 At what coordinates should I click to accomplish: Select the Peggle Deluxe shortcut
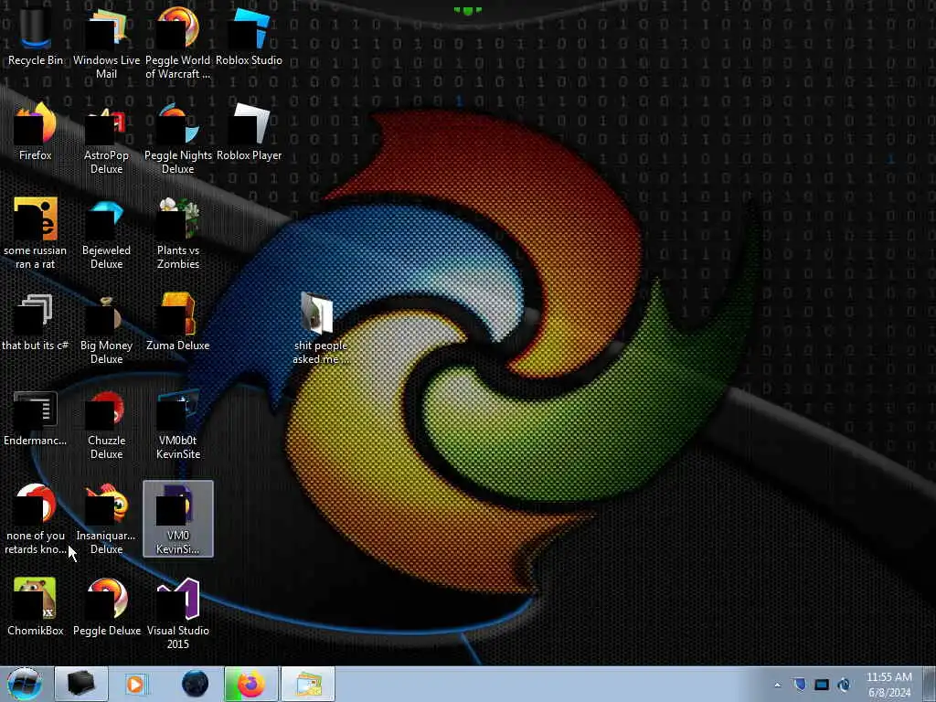tap(107, 607)
